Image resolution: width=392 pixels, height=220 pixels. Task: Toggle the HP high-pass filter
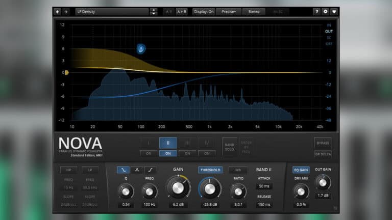pyautogui.click(x=68, y=170)
